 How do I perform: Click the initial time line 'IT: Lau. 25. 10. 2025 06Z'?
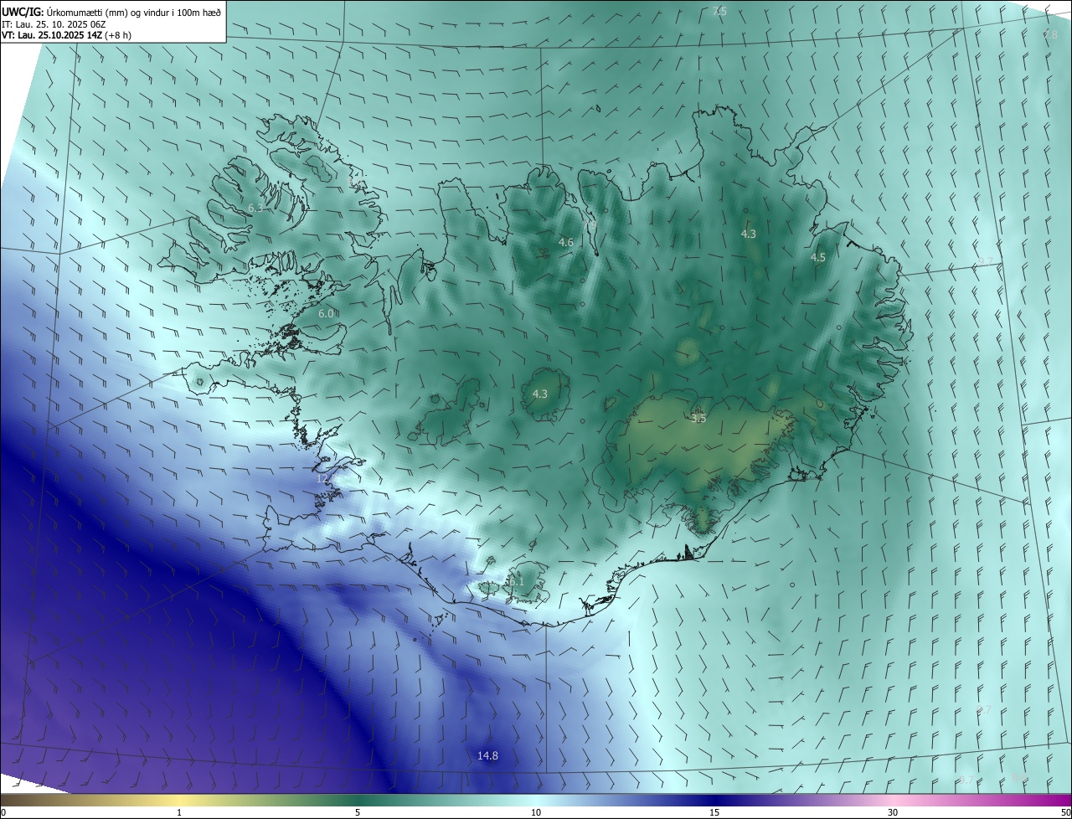pyautogui.click(x=54, y=24)
